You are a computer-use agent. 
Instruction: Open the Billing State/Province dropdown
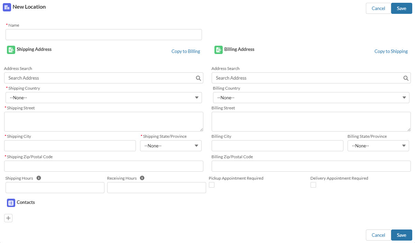378,146
